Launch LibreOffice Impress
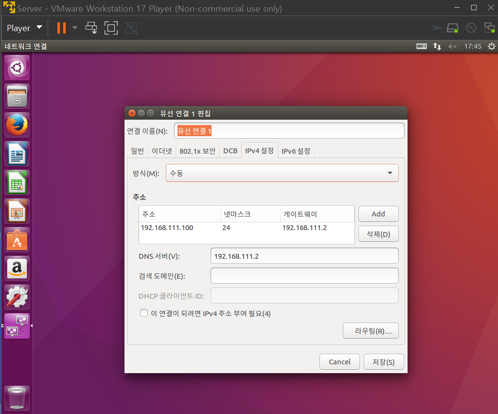This screenshot has width=498, height=414. tap(17, 211)
